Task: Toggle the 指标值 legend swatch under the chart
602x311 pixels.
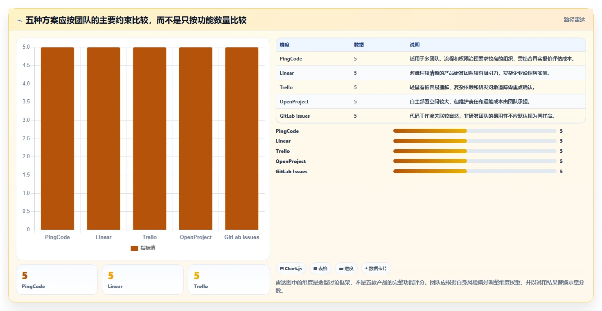Action: pos(134,248)
